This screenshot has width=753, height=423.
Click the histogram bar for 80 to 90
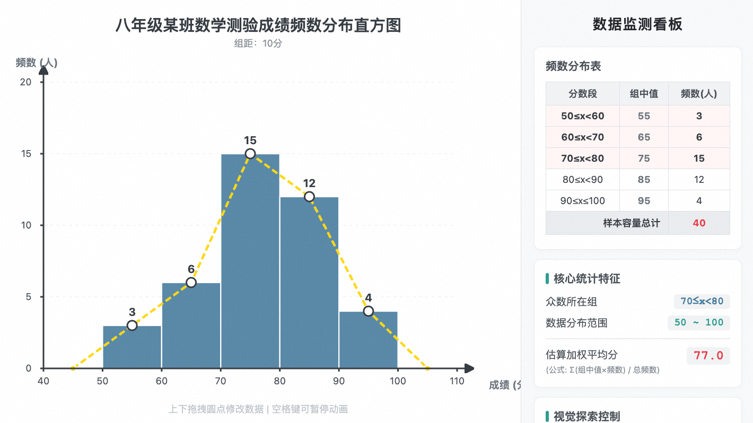309,283
